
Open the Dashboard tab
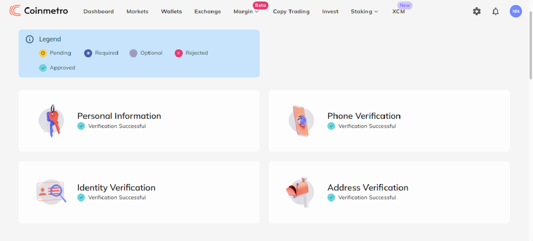pos(98,11)
